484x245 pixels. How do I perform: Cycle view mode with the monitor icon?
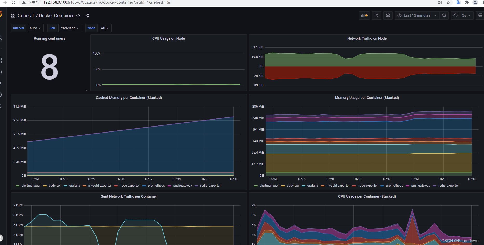(480, 16)
